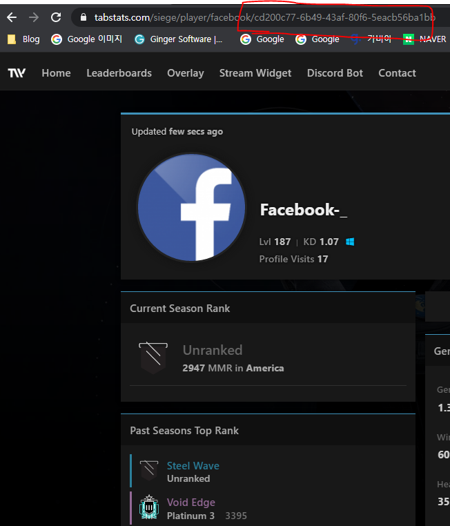The image size is (450, 526).
Task: Click the Steel Wave unranked badge icon
Action: (149, 471)
